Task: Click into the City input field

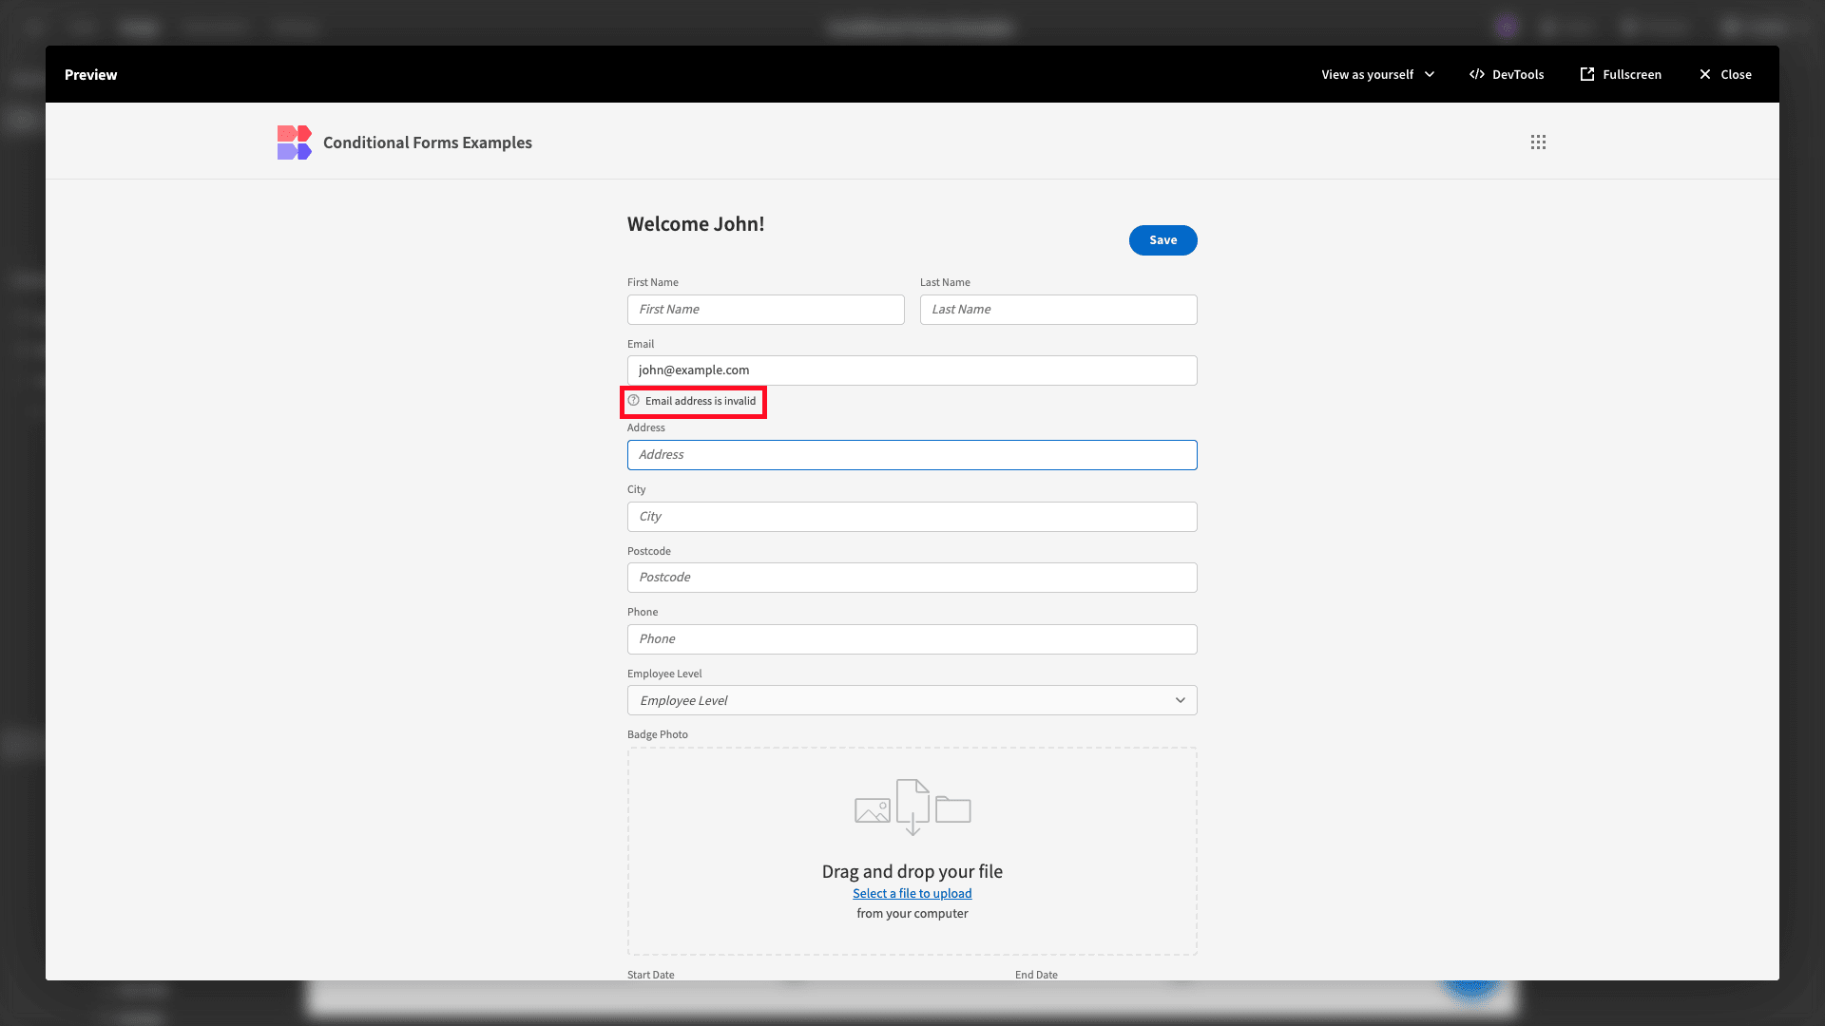Action: coord(912,517)
